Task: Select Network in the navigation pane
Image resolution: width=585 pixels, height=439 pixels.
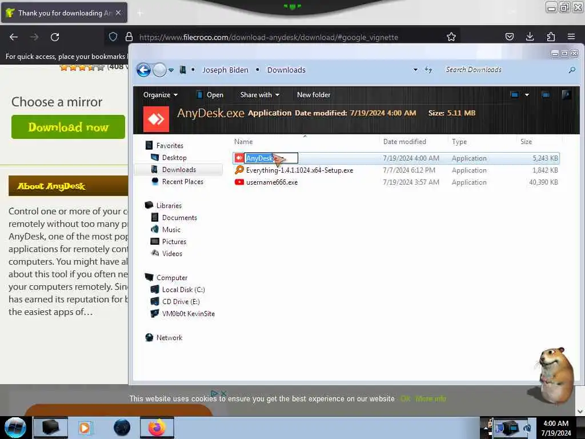Action: pyautogui.click(x=169, y=337)
